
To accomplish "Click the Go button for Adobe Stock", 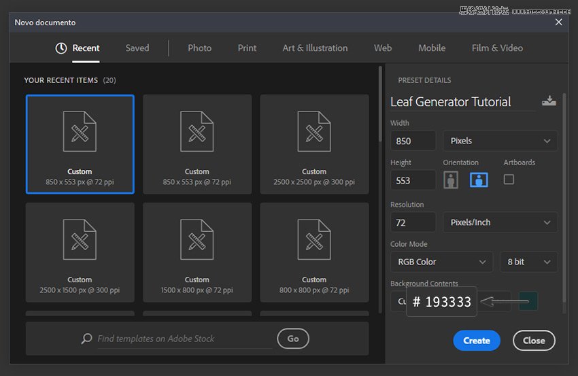I will click(x=293, y=339).
